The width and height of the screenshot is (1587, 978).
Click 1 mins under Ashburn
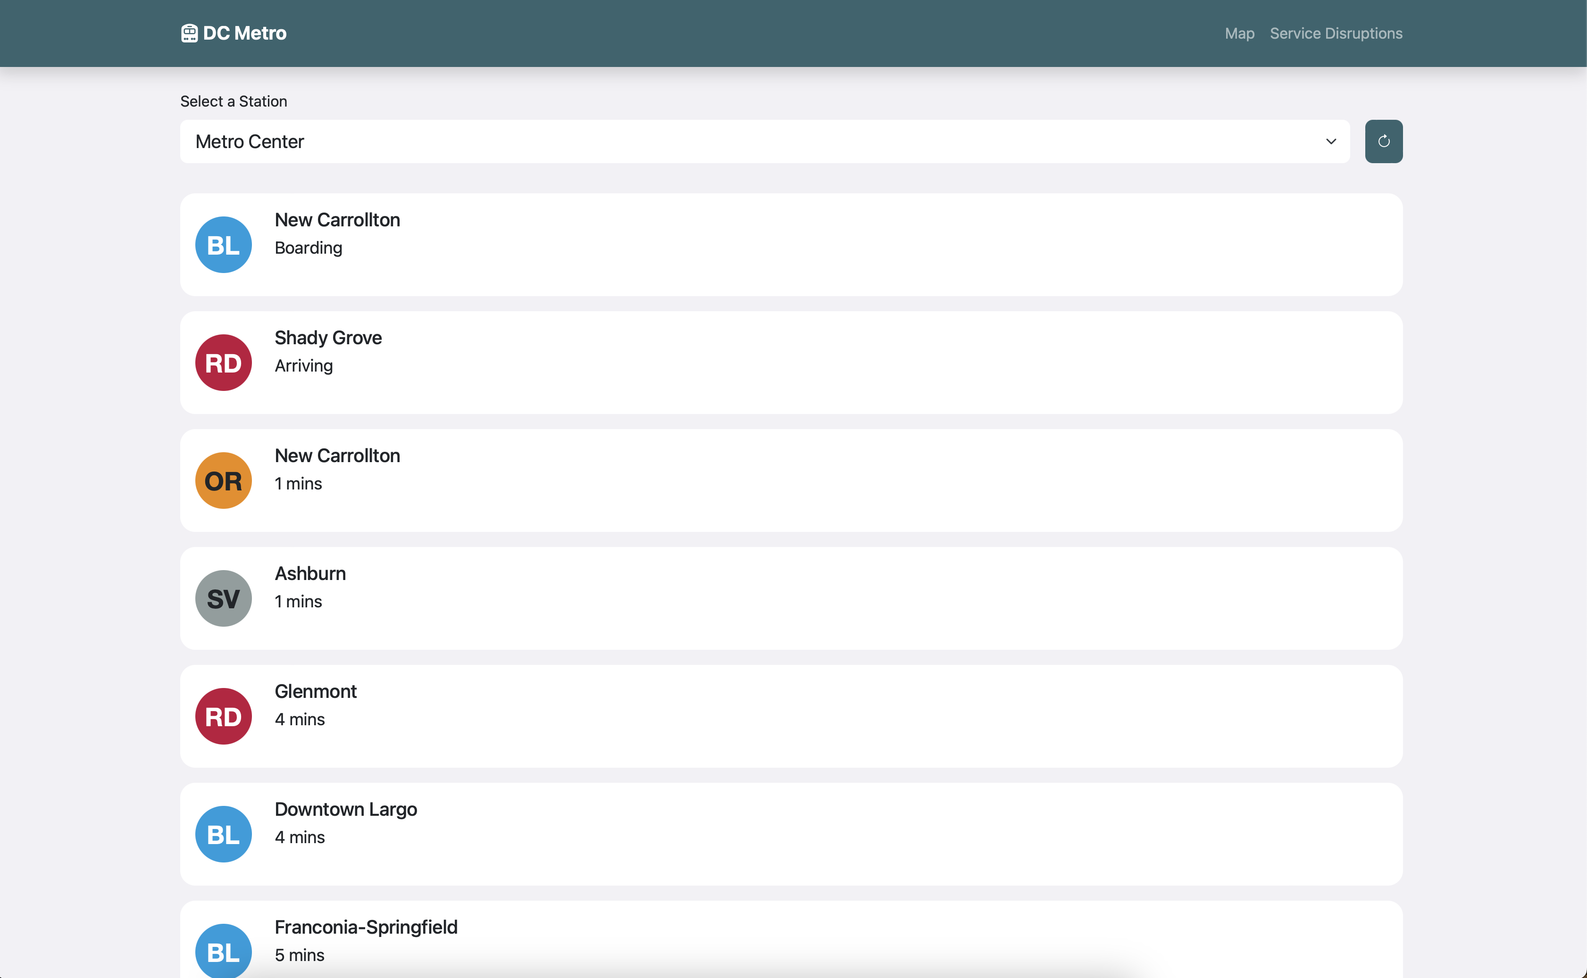pos(298,602)
